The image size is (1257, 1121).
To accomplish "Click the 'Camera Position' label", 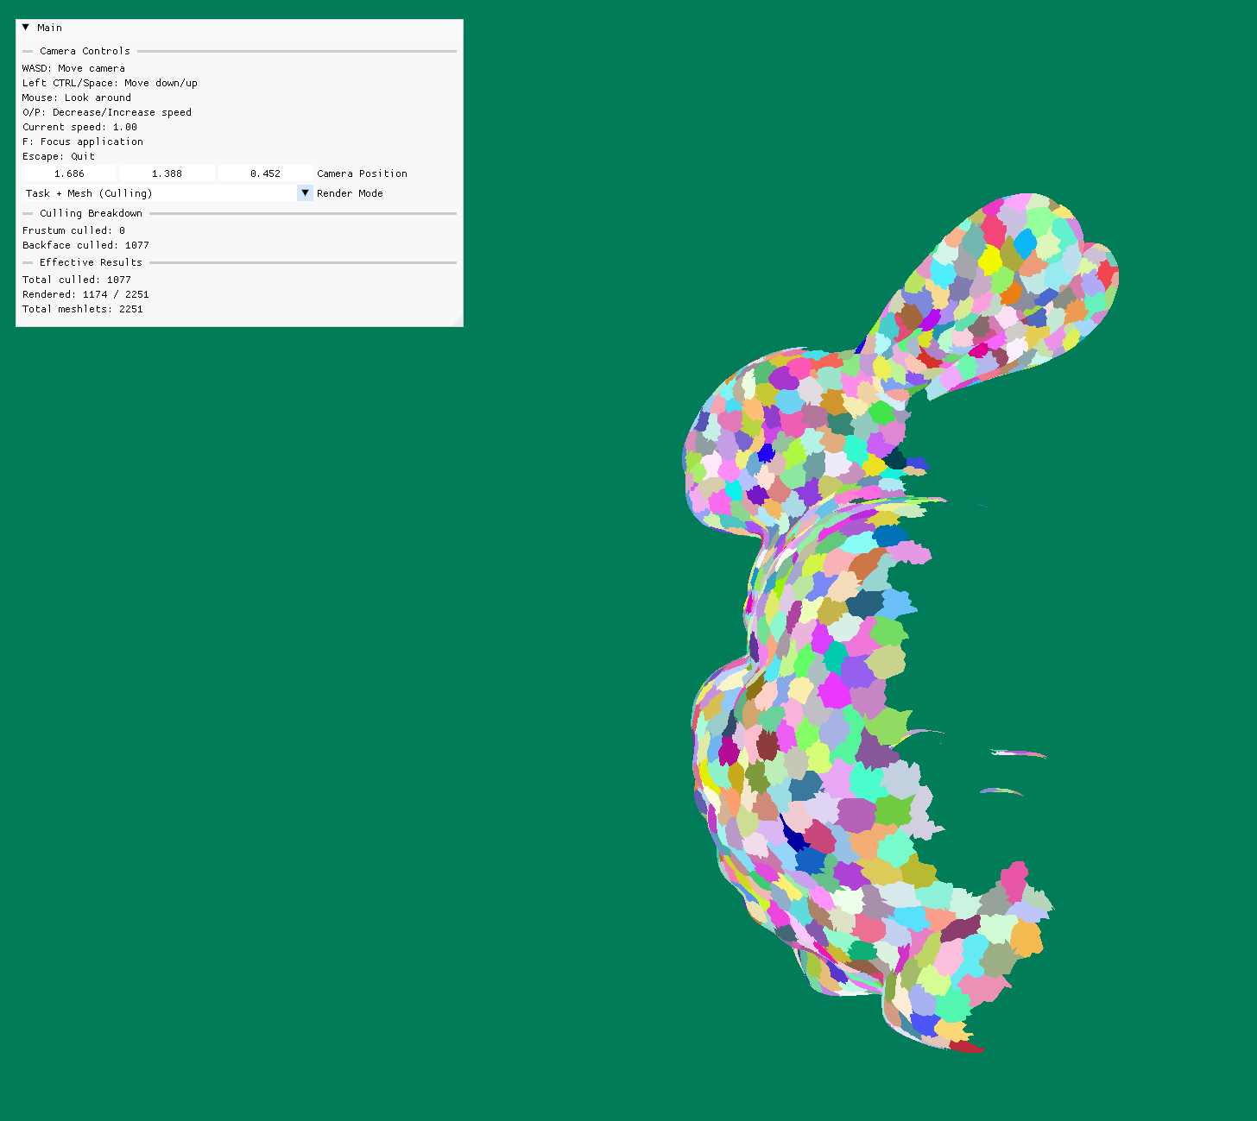I will tap(362, 173).
